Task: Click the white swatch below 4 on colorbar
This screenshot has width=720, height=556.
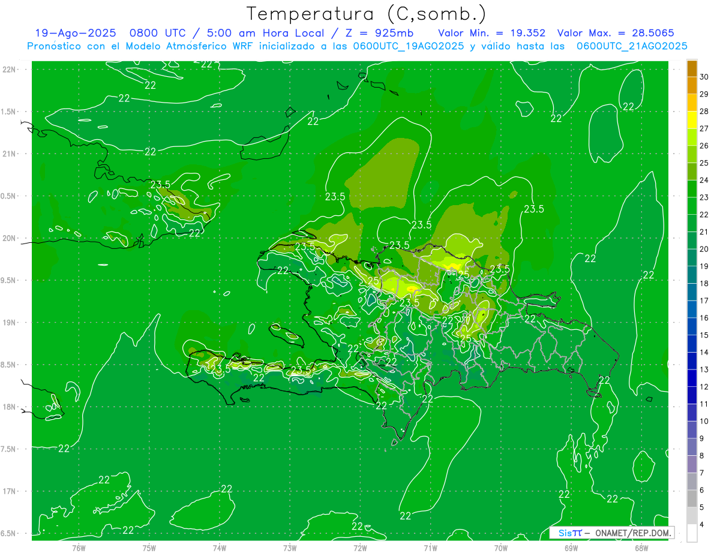Action: (x=692, y=533)
